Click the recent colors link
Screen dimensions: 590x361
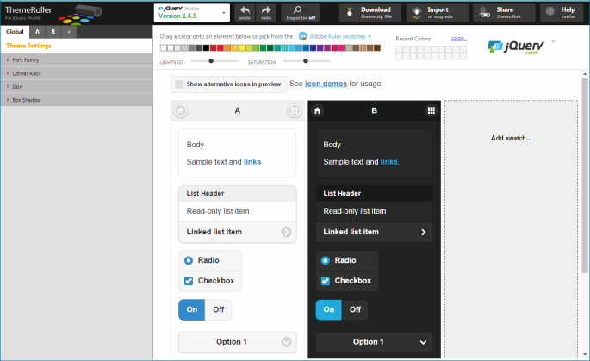click(459, 39)
